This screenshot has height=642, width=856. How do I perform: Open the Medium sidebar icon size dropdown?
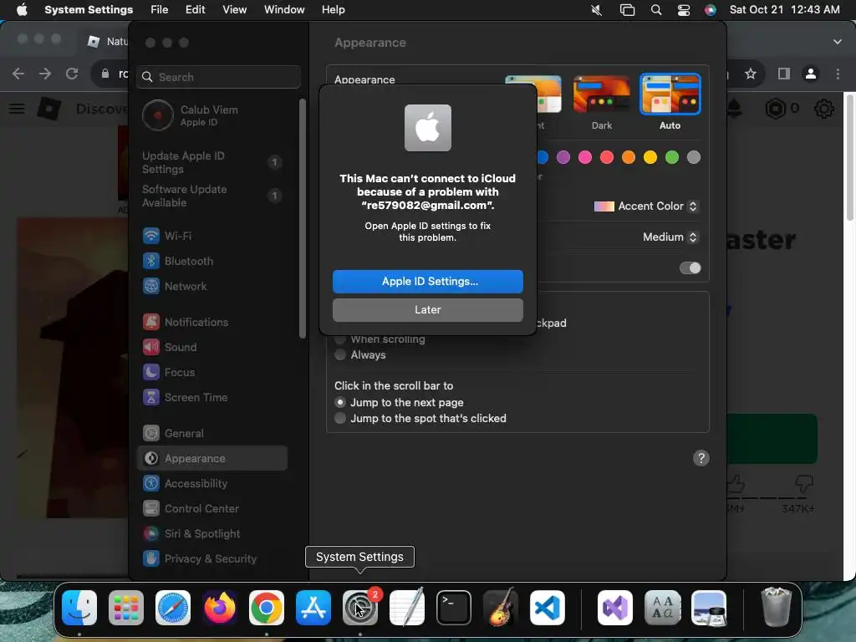coord(670,237)
